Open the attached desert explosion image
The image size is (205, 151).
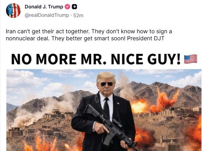104,110
